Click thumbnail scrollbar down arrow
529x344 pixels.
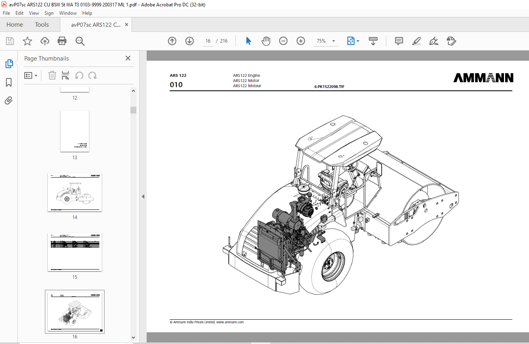point(133,338)
